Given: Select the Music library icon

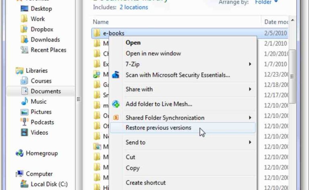Looking at the screenshot, I should (x=25, y=102).
